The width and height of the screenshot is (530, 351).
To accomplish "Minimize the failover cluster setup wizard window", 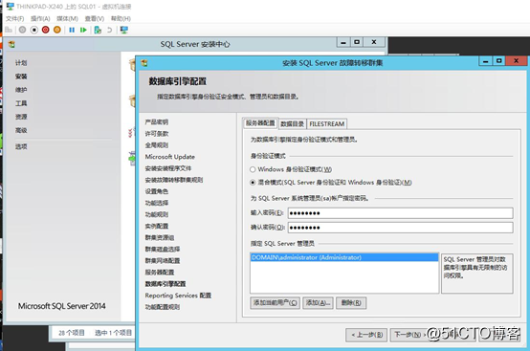I will pyautogui.click(x=486, y=61).
